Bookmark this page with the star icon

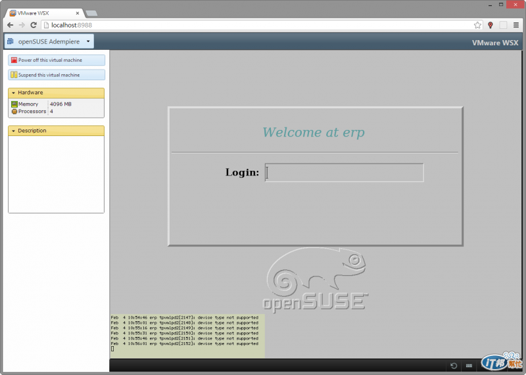pyautogui.click(x=477, y=25)
